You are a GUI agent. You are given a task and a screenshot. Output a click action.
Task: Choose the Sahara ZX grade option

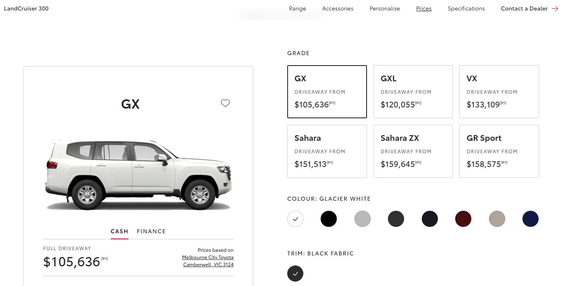tap(413, 151)
